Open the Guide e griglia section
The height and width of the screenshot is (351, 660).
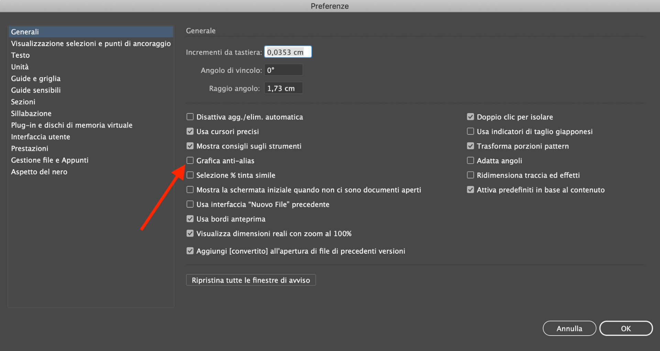coord(91,78)
